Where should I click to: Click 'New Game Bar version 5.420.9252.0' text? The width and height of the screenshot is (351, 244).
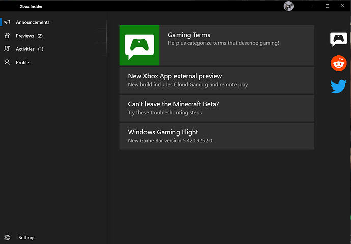click(x=170, y=141)
